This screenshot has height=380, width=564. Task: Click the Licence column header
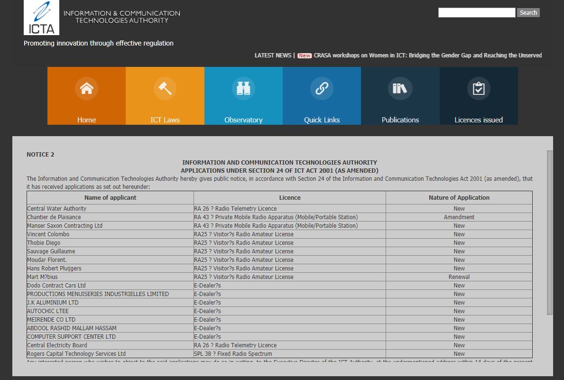[x=289, y=197]
